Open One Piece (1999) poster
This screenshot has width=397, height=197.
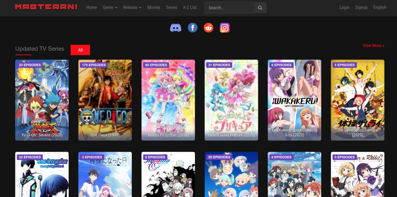(x=105, y=100)
